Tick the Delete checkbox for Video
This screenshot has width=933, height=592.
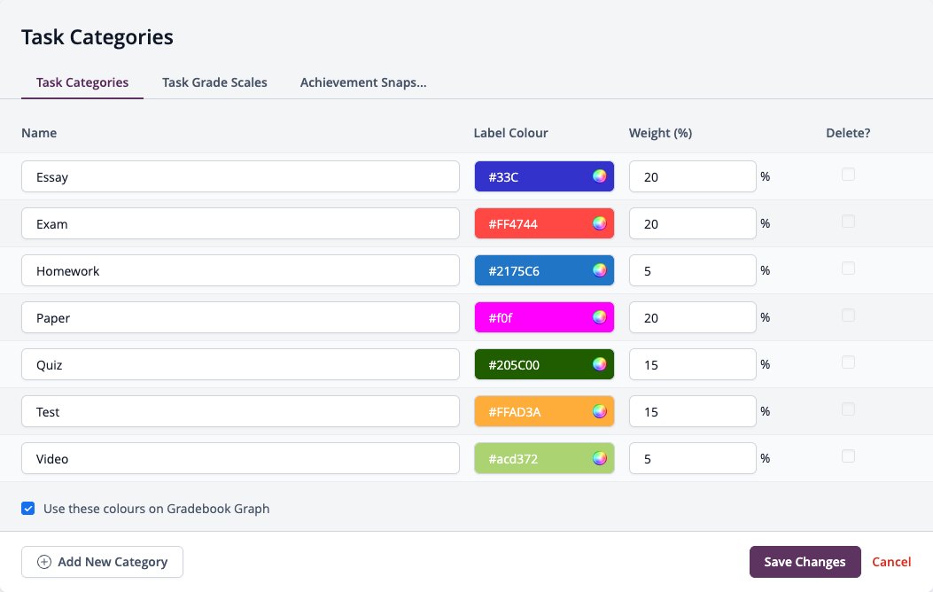848,456
